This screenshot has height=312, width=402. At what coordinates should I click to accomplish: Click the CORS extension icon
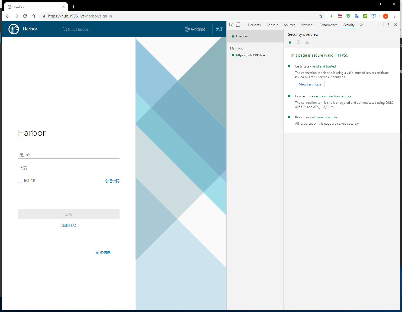365,16
